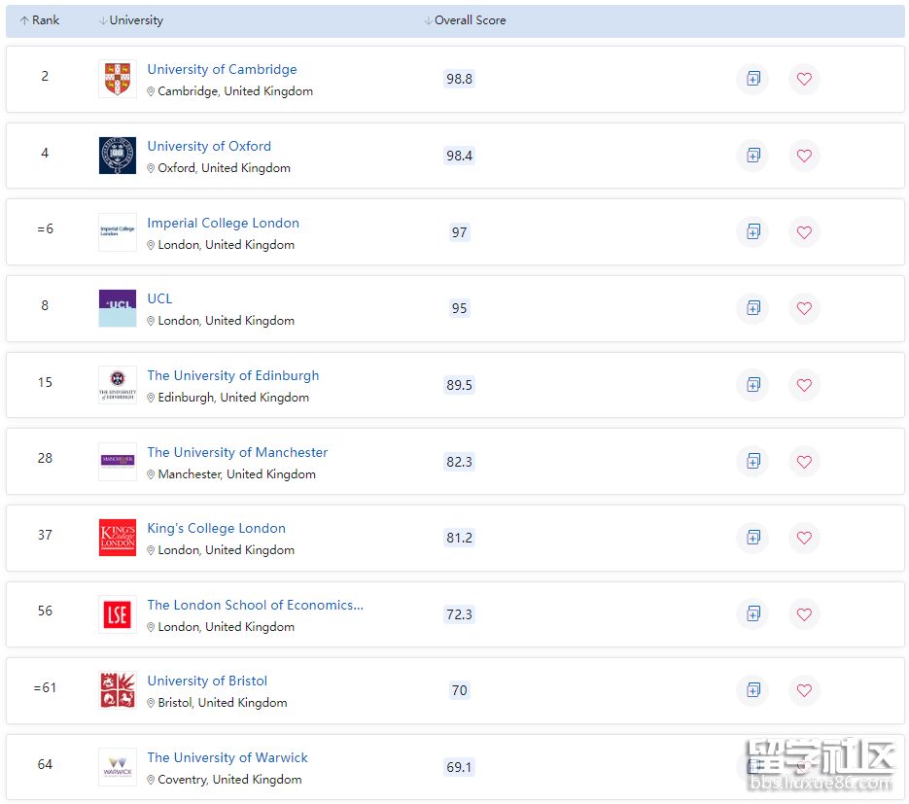Click the location text 'Manchester, United Kingdom'
This screenshot has height=804, width=909.
(x=237, y=474)
